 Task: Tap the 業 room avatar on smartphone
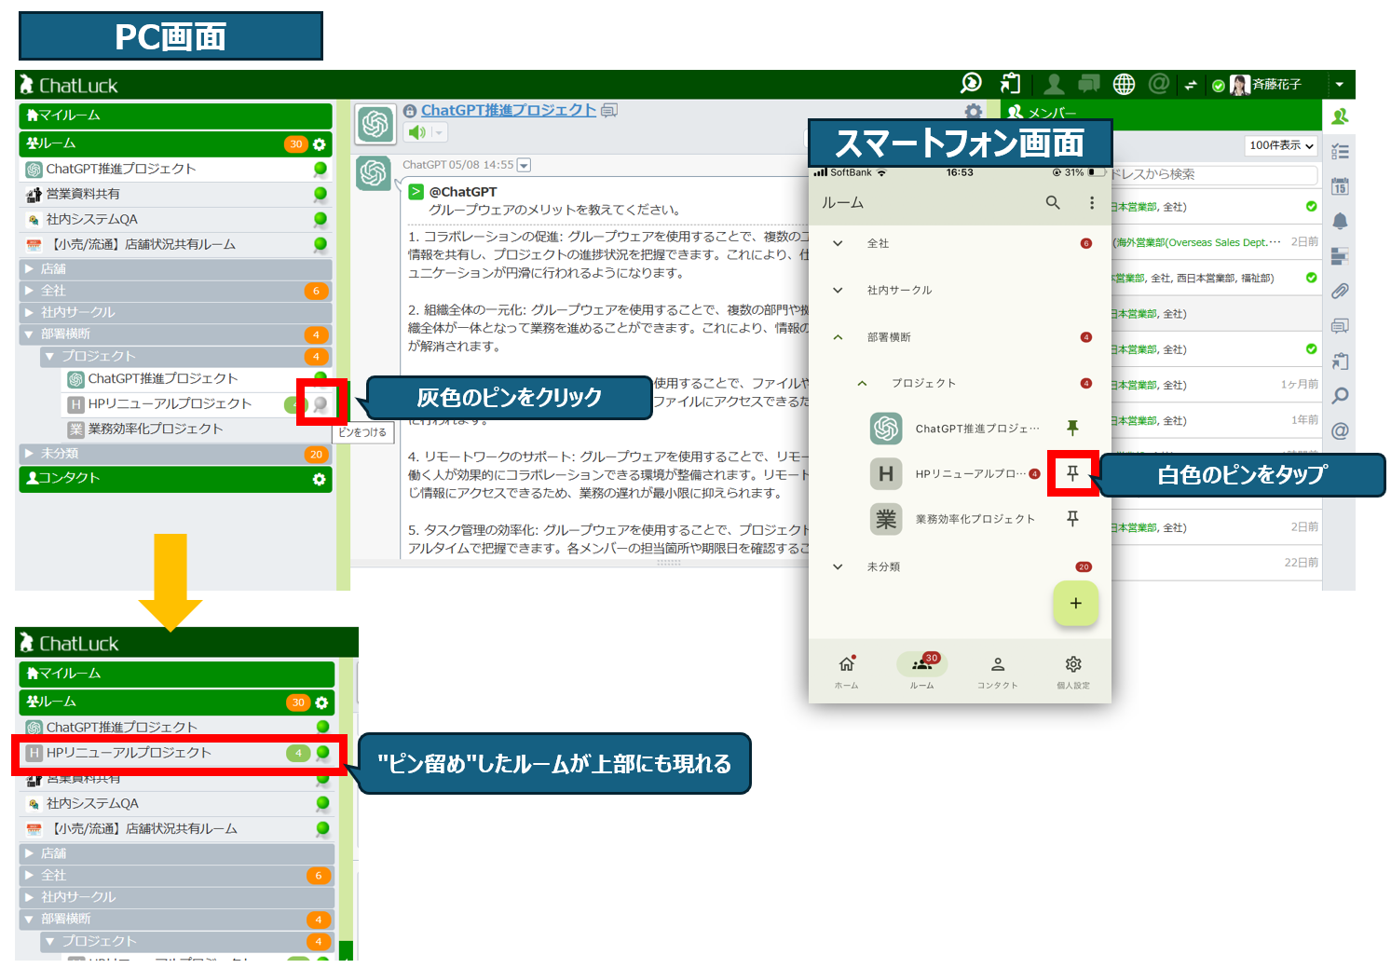886,519
